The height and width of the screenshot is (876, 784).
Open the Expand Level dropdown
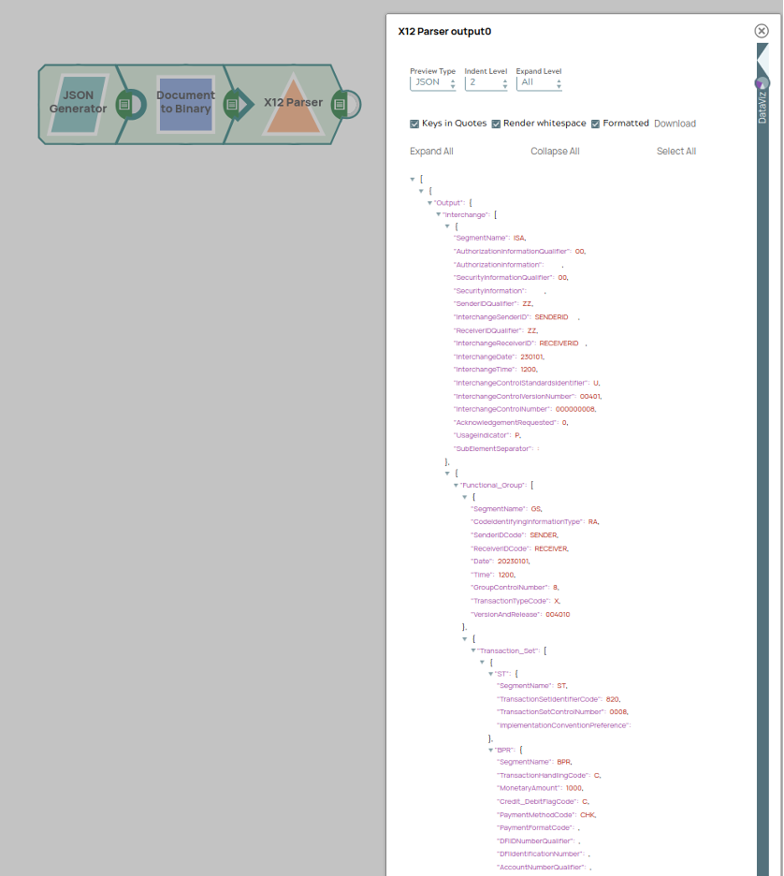tap(539, 82)
